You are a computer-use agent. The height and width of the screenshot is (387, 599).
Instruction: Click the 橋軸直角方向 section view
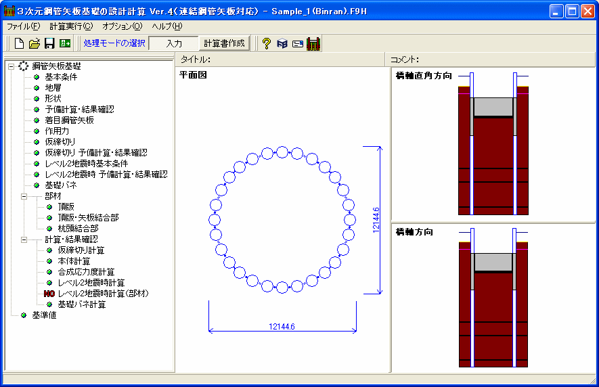click(493, 143)
